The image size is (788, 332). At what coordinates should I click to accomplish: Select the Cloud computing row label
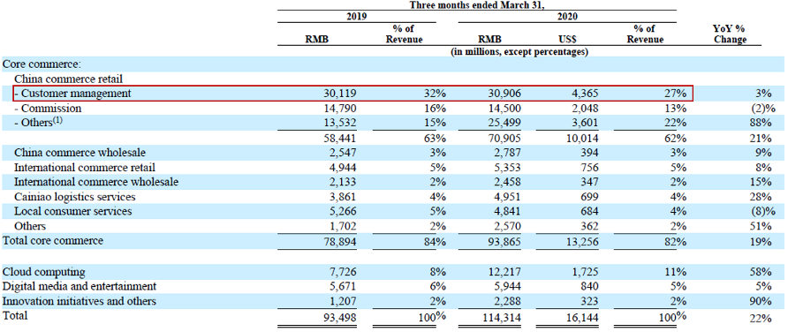43,272
